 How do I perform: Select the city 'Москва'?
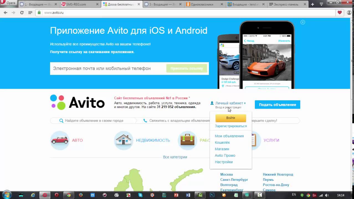pos(227,174)
